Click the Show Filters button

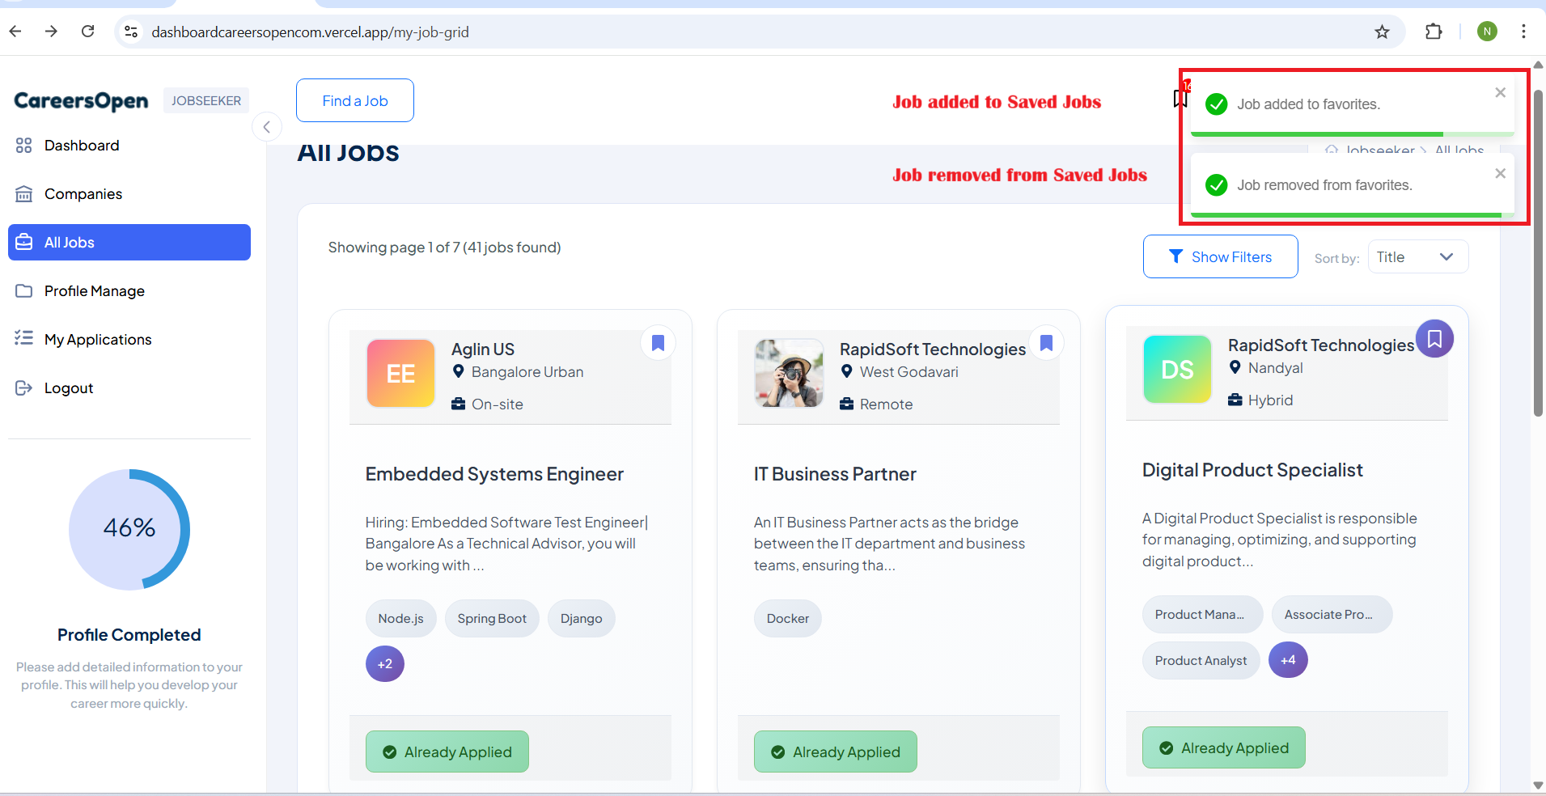click(x=1220, y=257)
